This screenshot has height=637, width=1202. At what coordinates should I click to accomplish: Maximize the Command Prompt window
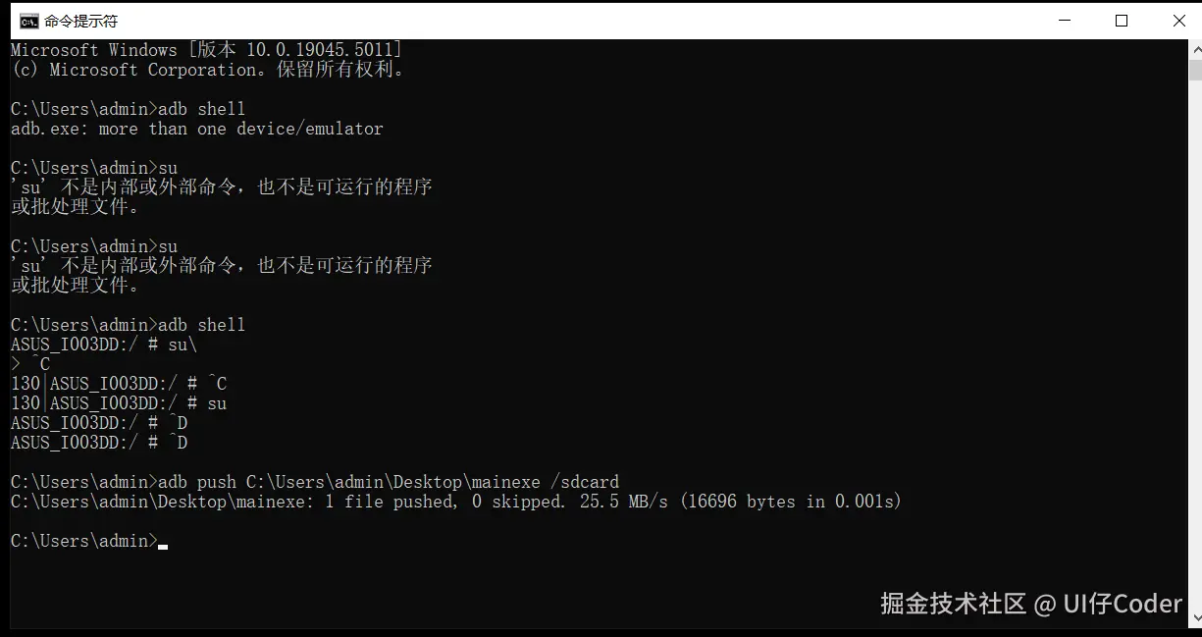coord(1122,21)
